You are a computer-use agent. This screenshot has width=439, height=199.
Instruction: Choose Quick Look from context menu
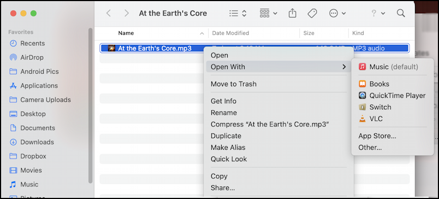229,159
